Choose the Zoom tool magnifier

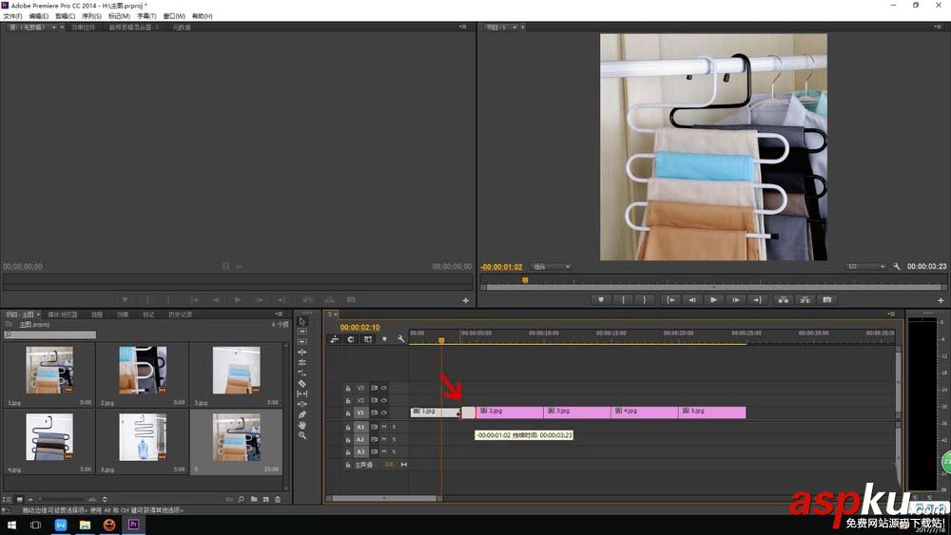[x=302, y=435]
